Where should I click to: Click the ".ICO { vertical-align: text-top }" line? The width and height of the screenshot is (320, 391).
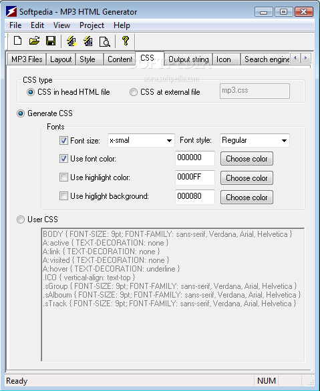pos(89,278)
